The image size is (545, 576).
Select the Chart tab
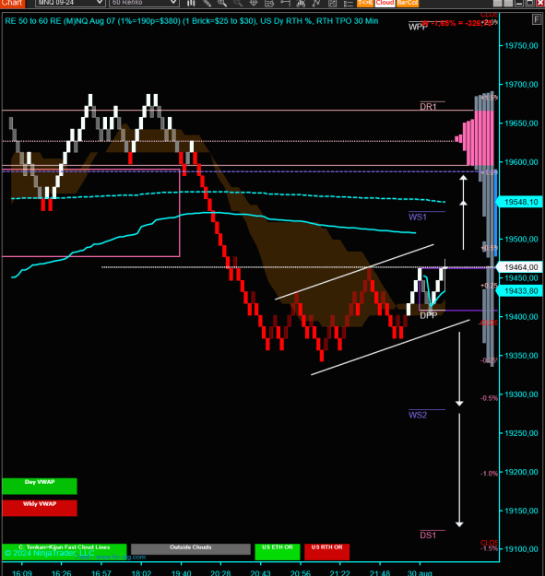[x=12, y=4]
